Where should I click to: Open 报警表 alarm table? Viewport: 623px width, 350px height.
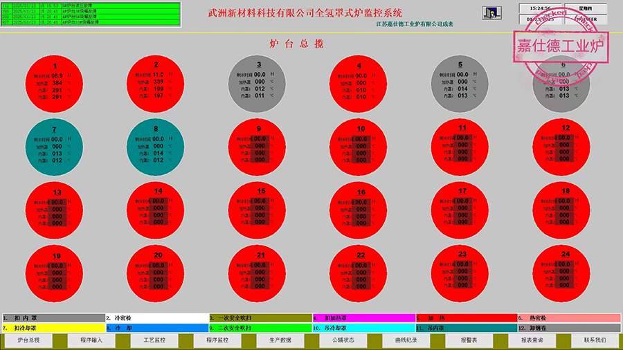469,340
